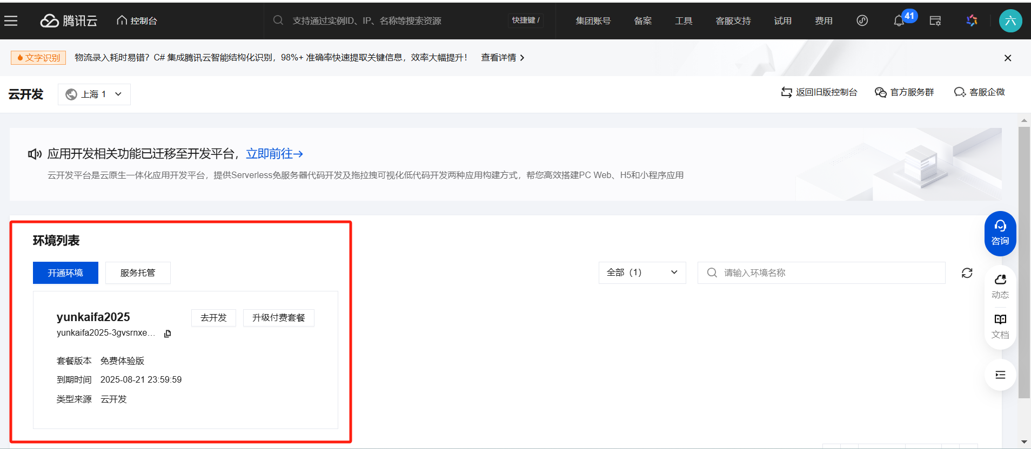The image size is (1031, 449).
Task: Click expiry time 2025-08-21 23:59:59
Action: tap(141, 380)
